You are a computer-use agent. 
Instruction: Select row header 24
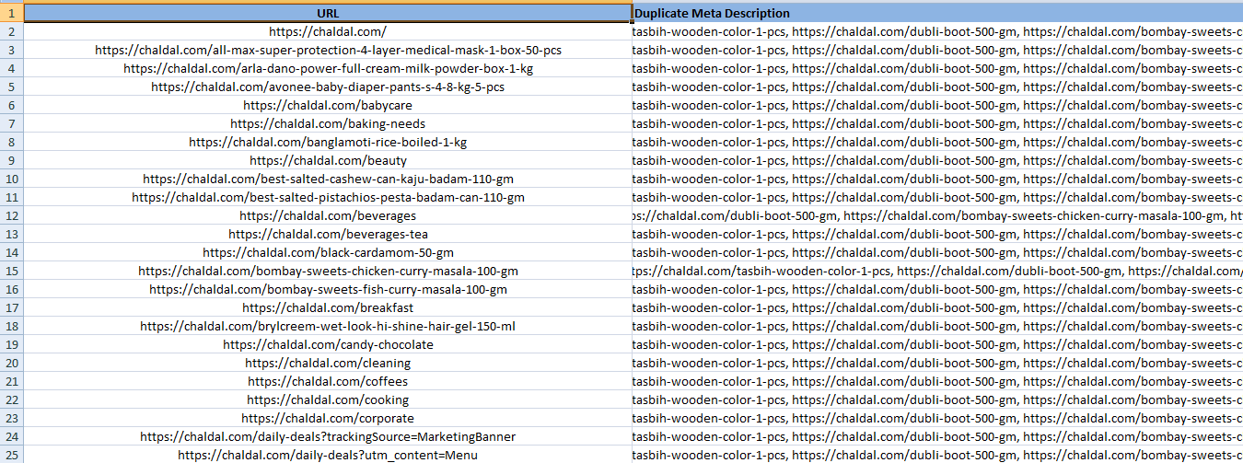pyautogui.click(x=11, y=436)
